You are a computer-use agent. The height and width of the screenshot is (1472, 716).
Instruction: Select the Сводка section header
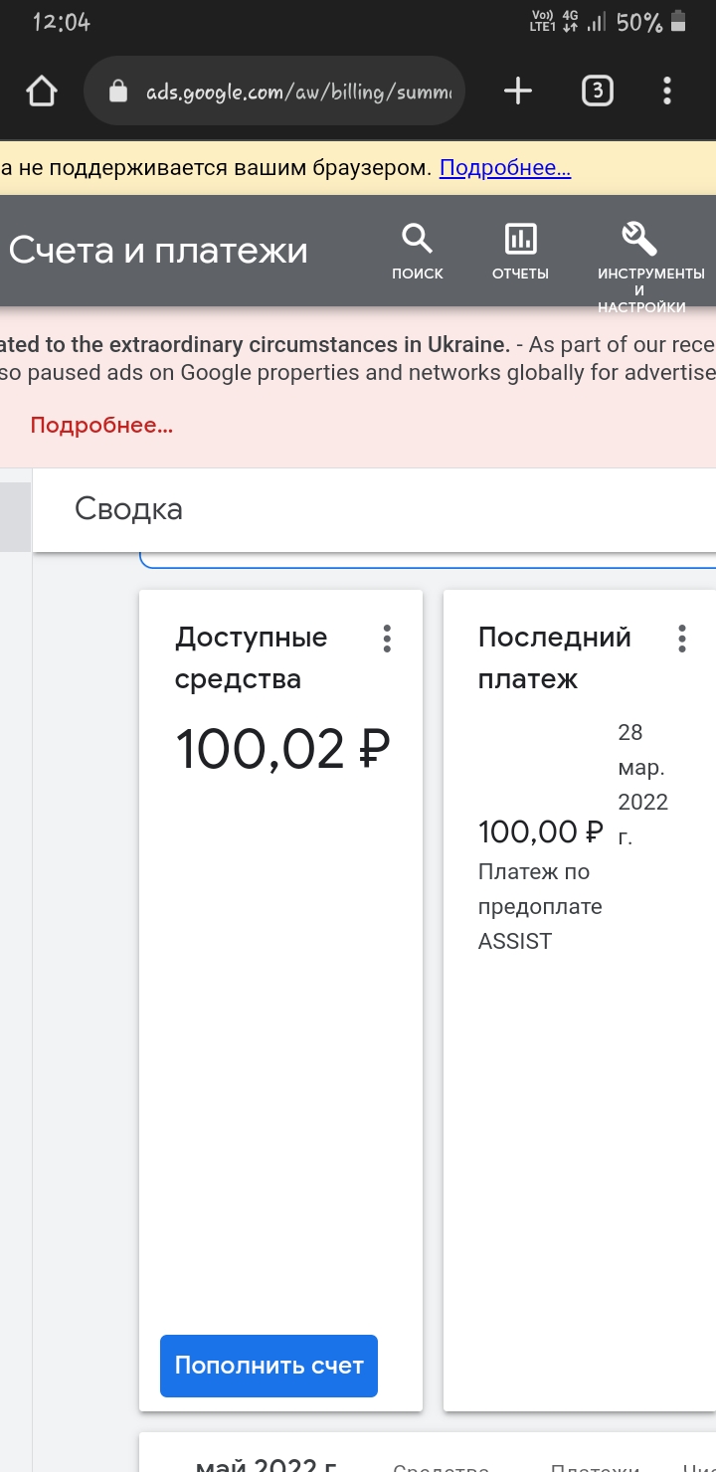(x=129, y=509)
